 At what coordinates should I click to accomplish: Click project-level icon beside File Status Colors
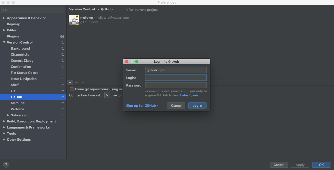click(63, 73)
